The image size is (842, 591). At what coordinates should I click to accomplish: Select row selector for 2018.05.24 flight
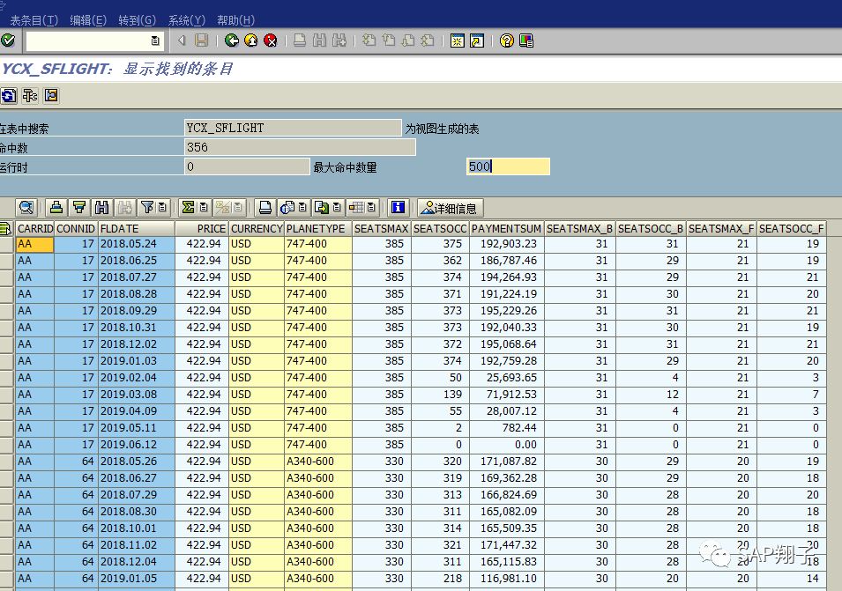[6, 244]
